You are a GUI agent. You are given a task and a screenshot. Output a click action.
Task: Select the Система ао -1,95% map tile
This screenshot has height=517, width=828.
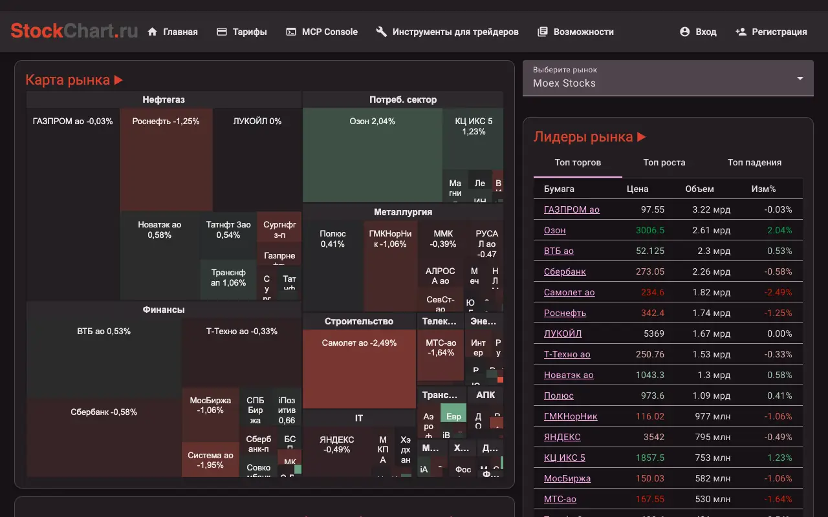(210, 459)
